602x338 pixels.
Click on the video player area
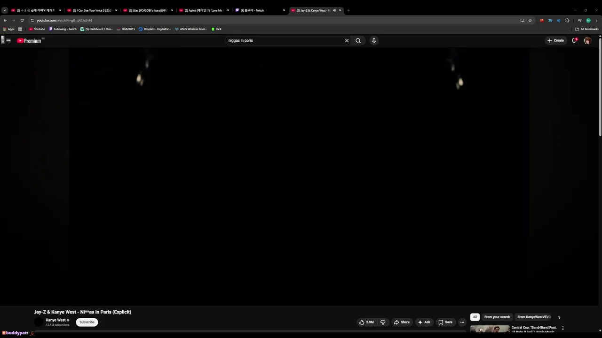point(299,176)
